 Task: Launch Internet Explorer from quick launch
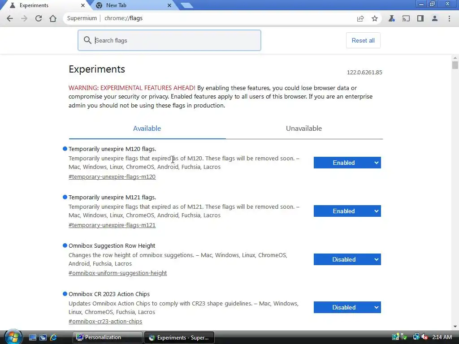click(x=54, y=337)
